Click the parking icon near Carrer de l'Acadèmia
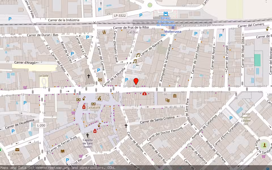 click(x=13, y=131)
